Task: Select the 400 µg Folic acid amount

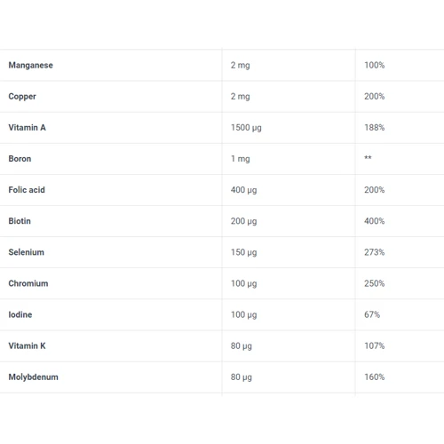Action: tap(244, 190)
